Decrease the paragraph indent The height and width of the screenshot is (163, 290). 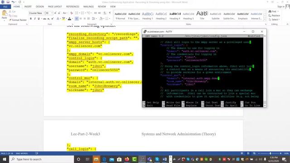[x=96, y=13]
